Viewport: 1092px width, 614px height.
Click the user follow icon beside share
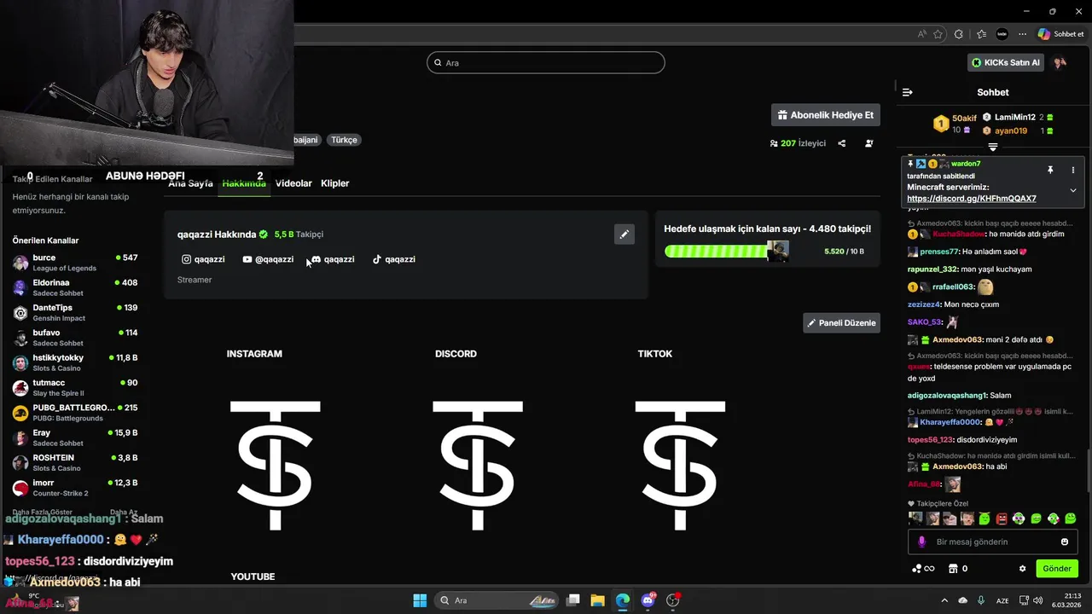(869, 143)
